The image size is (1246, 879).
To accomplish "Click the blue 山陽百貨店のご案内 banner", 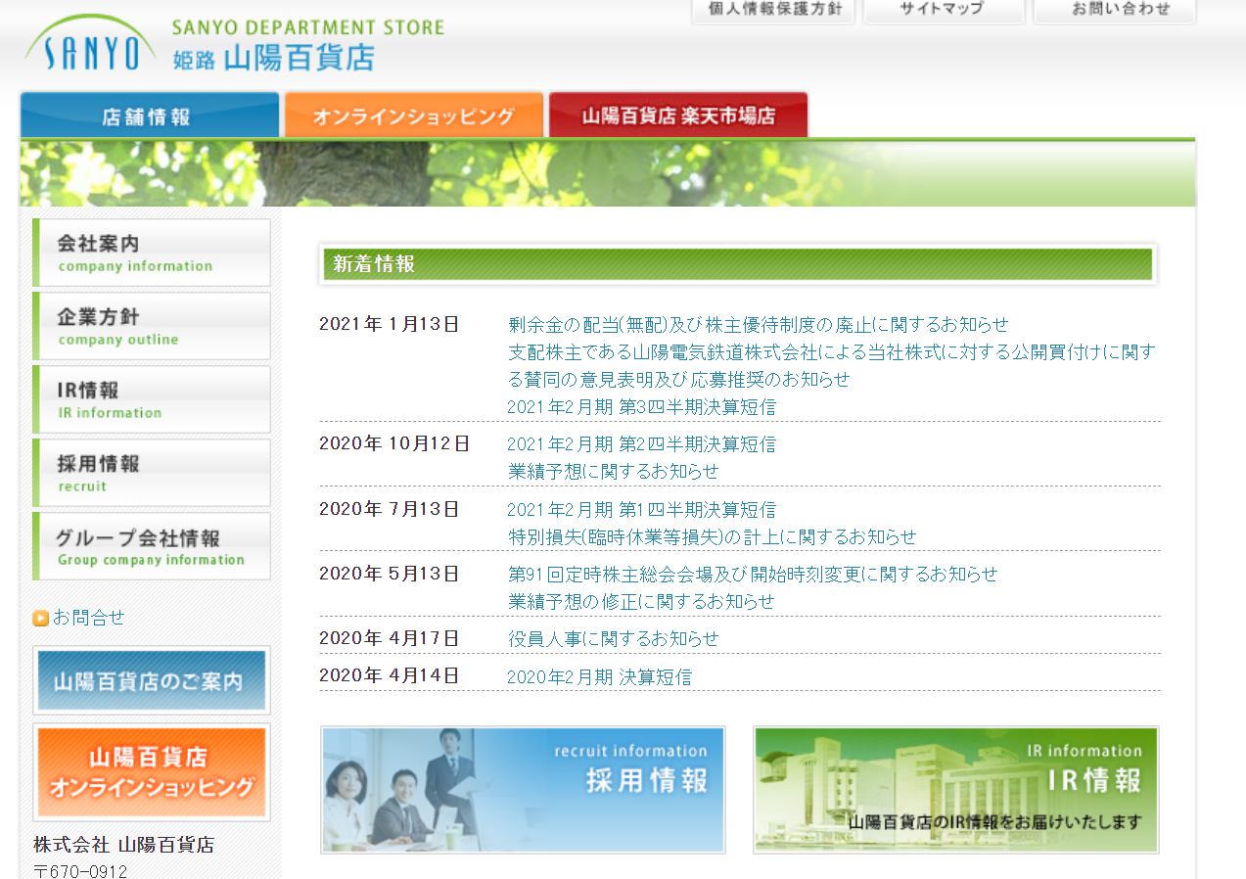I will 152,680.
